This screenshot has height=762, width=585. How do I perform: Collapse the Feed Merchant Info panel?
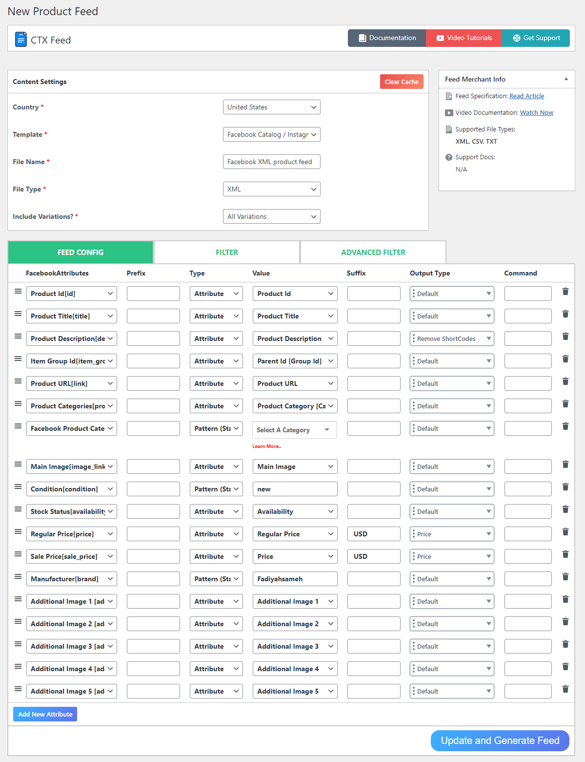566,79
